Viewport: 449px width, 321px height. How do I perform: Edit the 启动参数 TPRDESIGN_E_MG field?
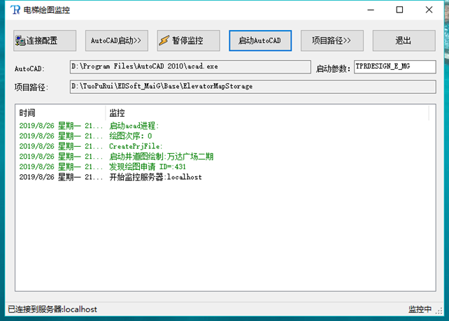pyautogui.click(x=394, y=67)
